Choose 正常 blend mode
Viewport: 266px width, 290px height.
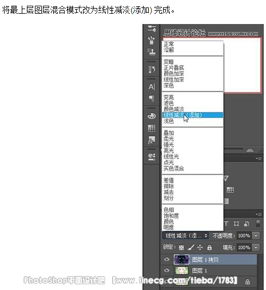pyautogui.click(x=169, y=44)
